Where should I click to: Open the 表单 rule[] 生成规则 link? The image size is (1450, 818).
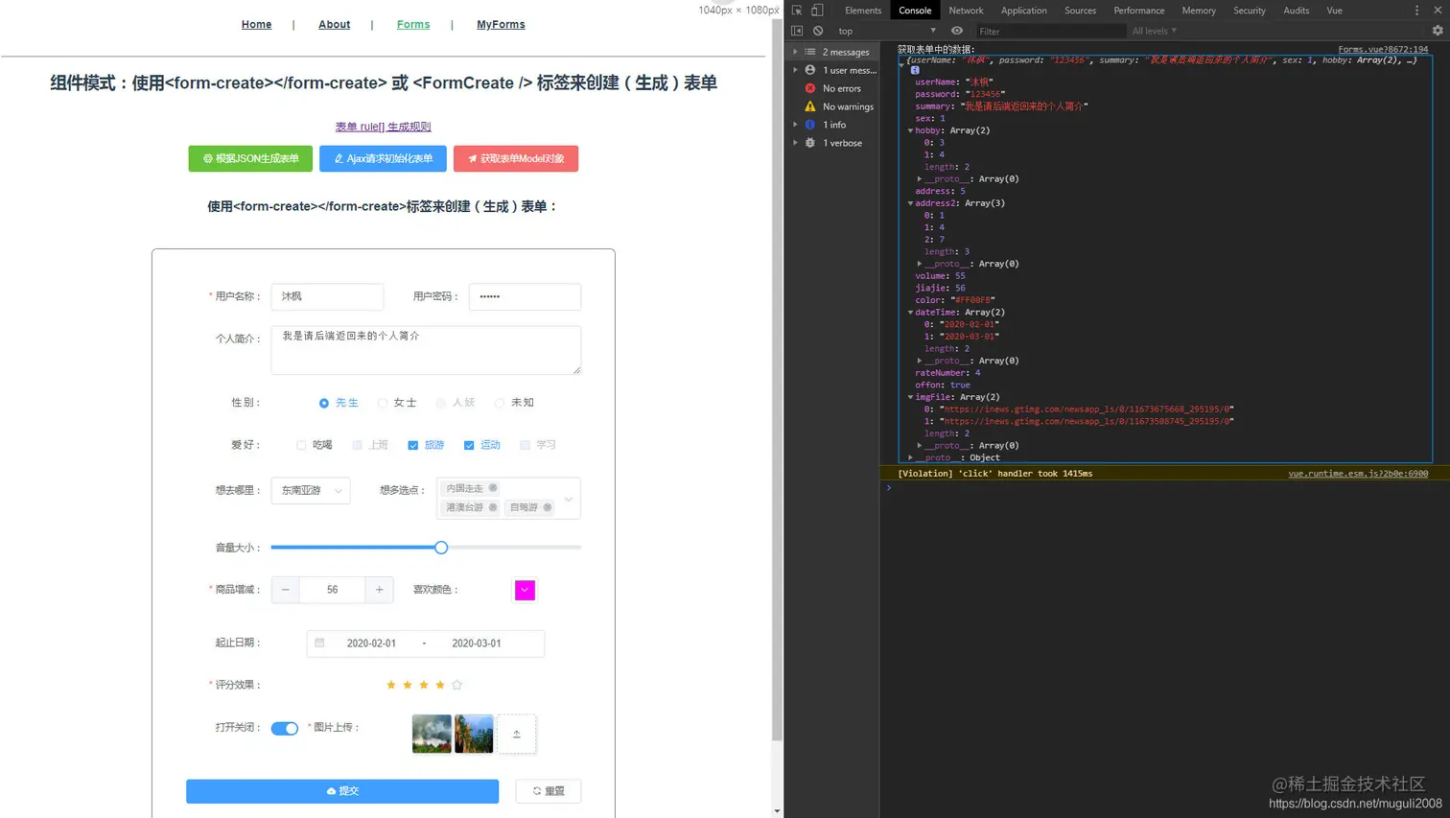point(383,126)
